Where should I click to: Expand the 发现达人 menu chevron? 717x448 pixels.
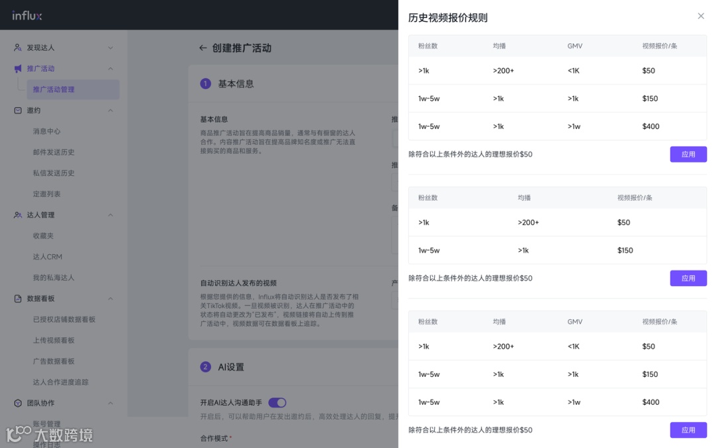click(x=110, y=48)
